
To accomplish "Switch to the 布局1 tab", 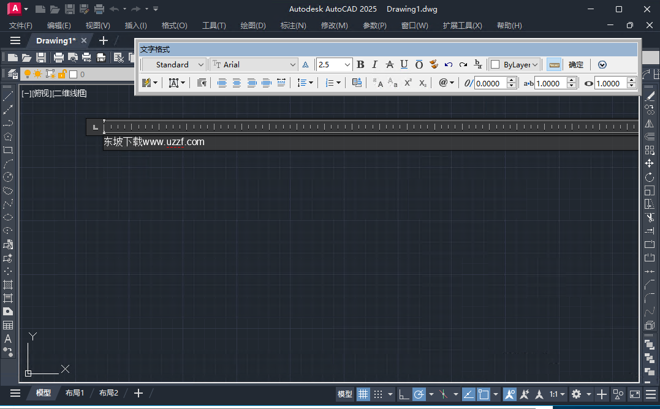I will pyautogui.click(x=74, y=393).
